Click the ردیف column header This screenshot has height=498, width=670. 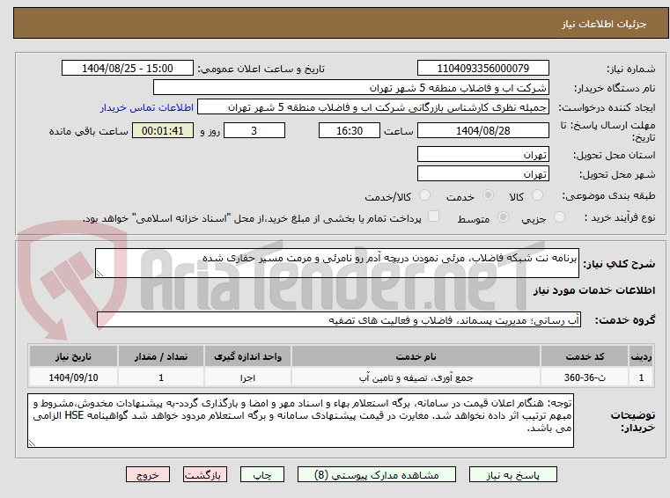tap(641, 356)
